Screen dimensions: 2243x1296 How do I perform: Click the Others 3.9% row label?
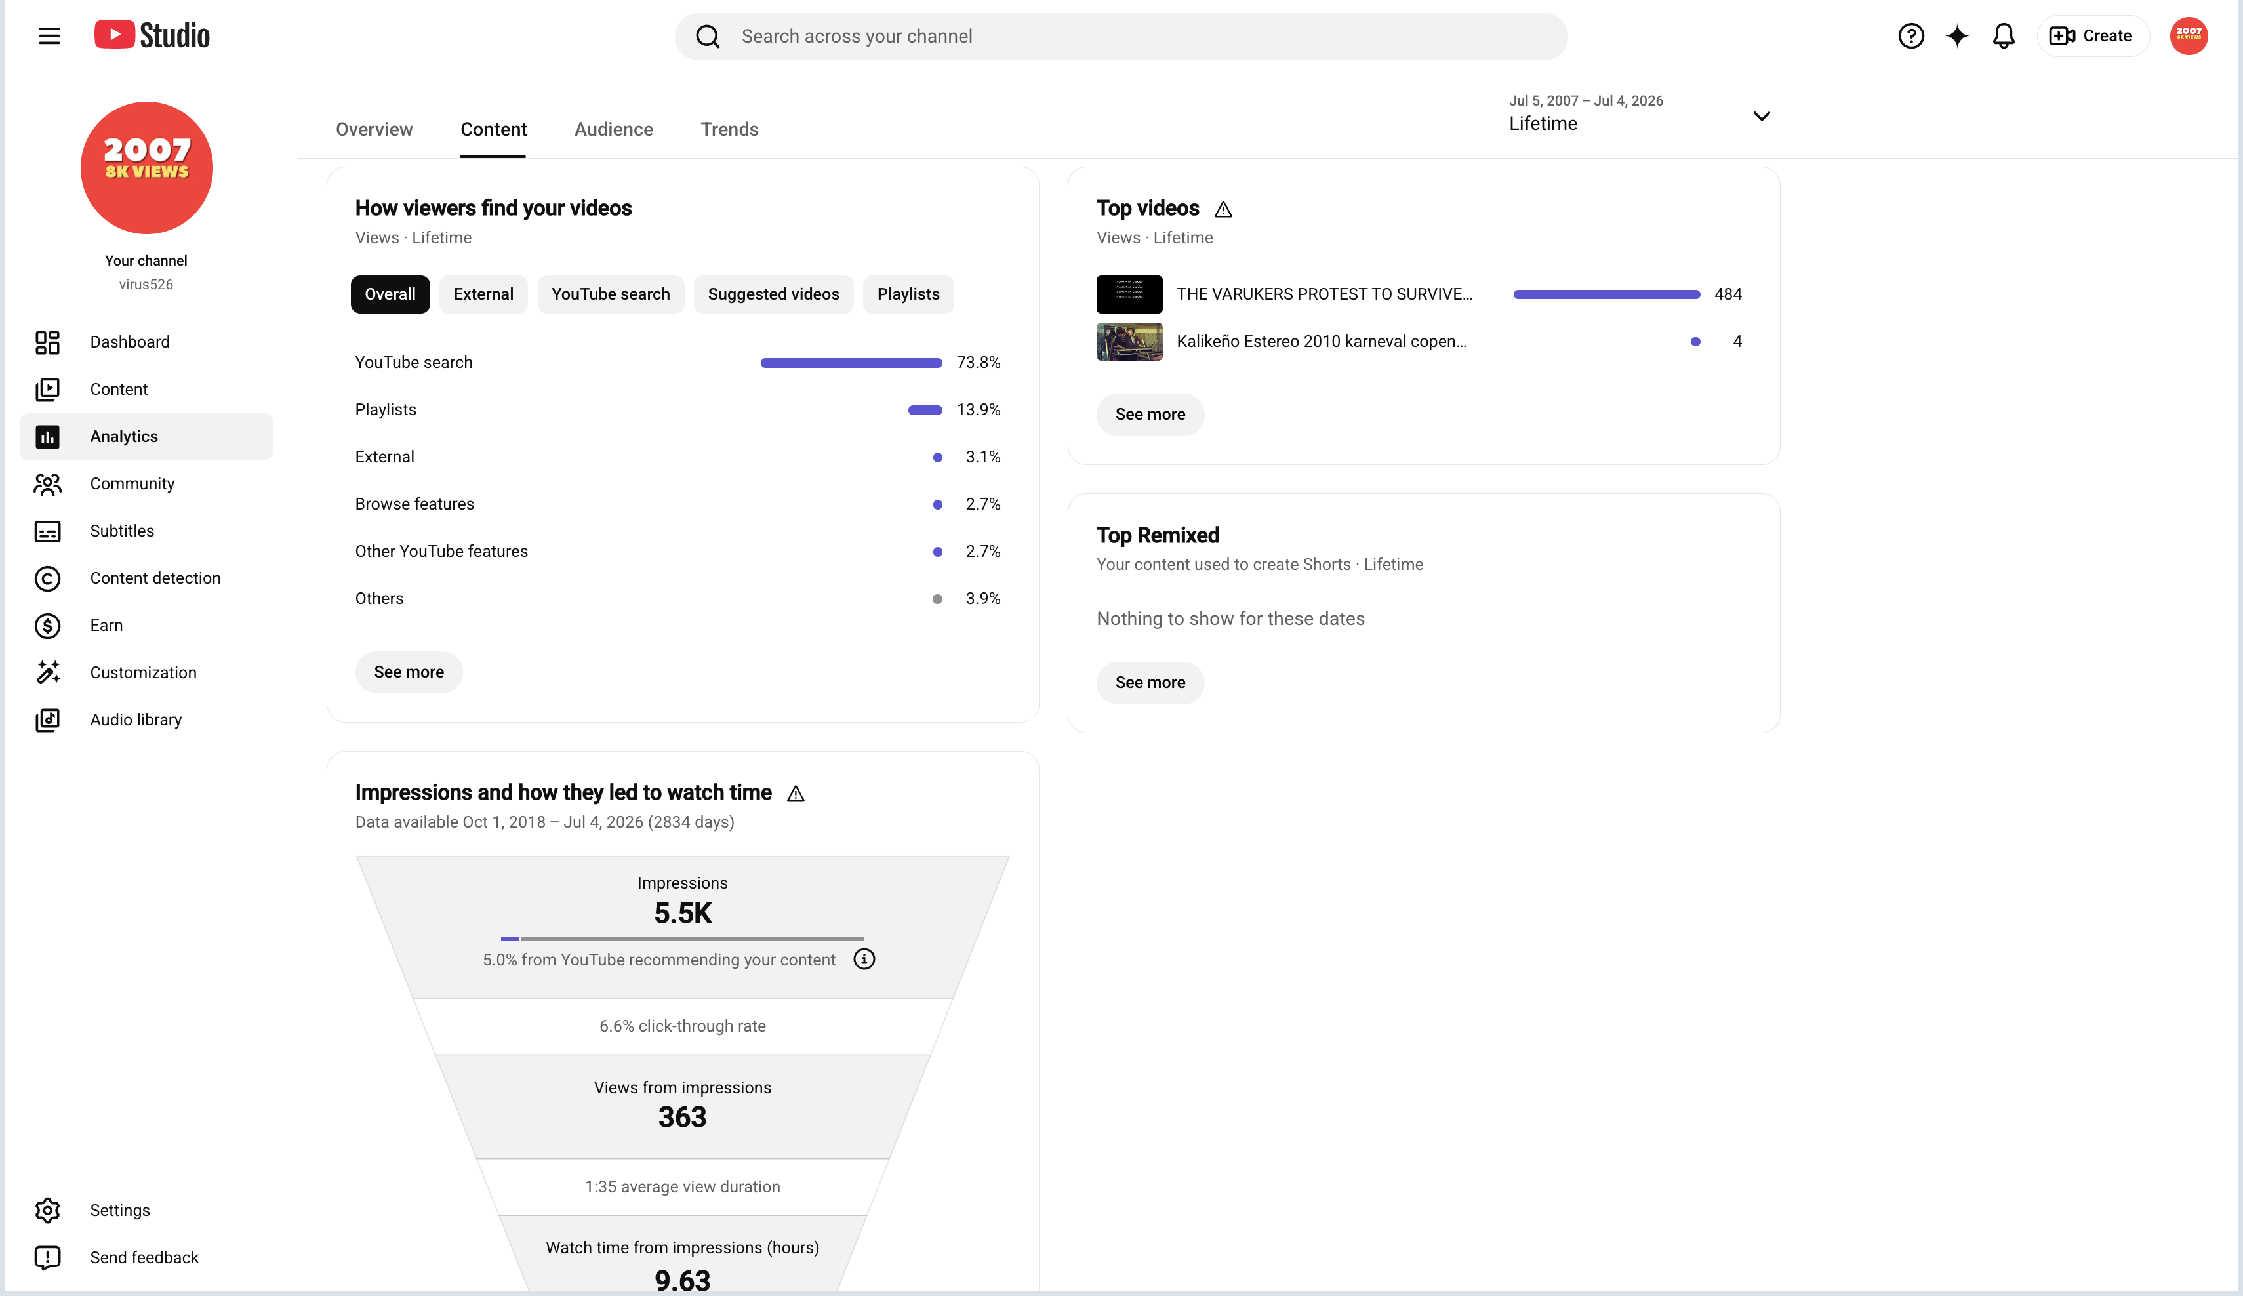tap(379, 598)
